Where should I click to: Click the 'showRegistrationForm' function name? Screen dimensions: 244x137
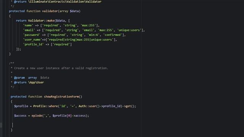61,97
